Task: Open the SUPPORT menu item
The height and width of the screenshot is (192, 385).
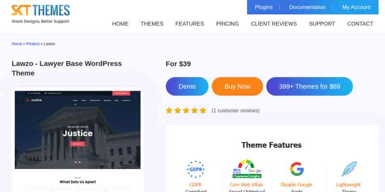Action: (322, 24)
